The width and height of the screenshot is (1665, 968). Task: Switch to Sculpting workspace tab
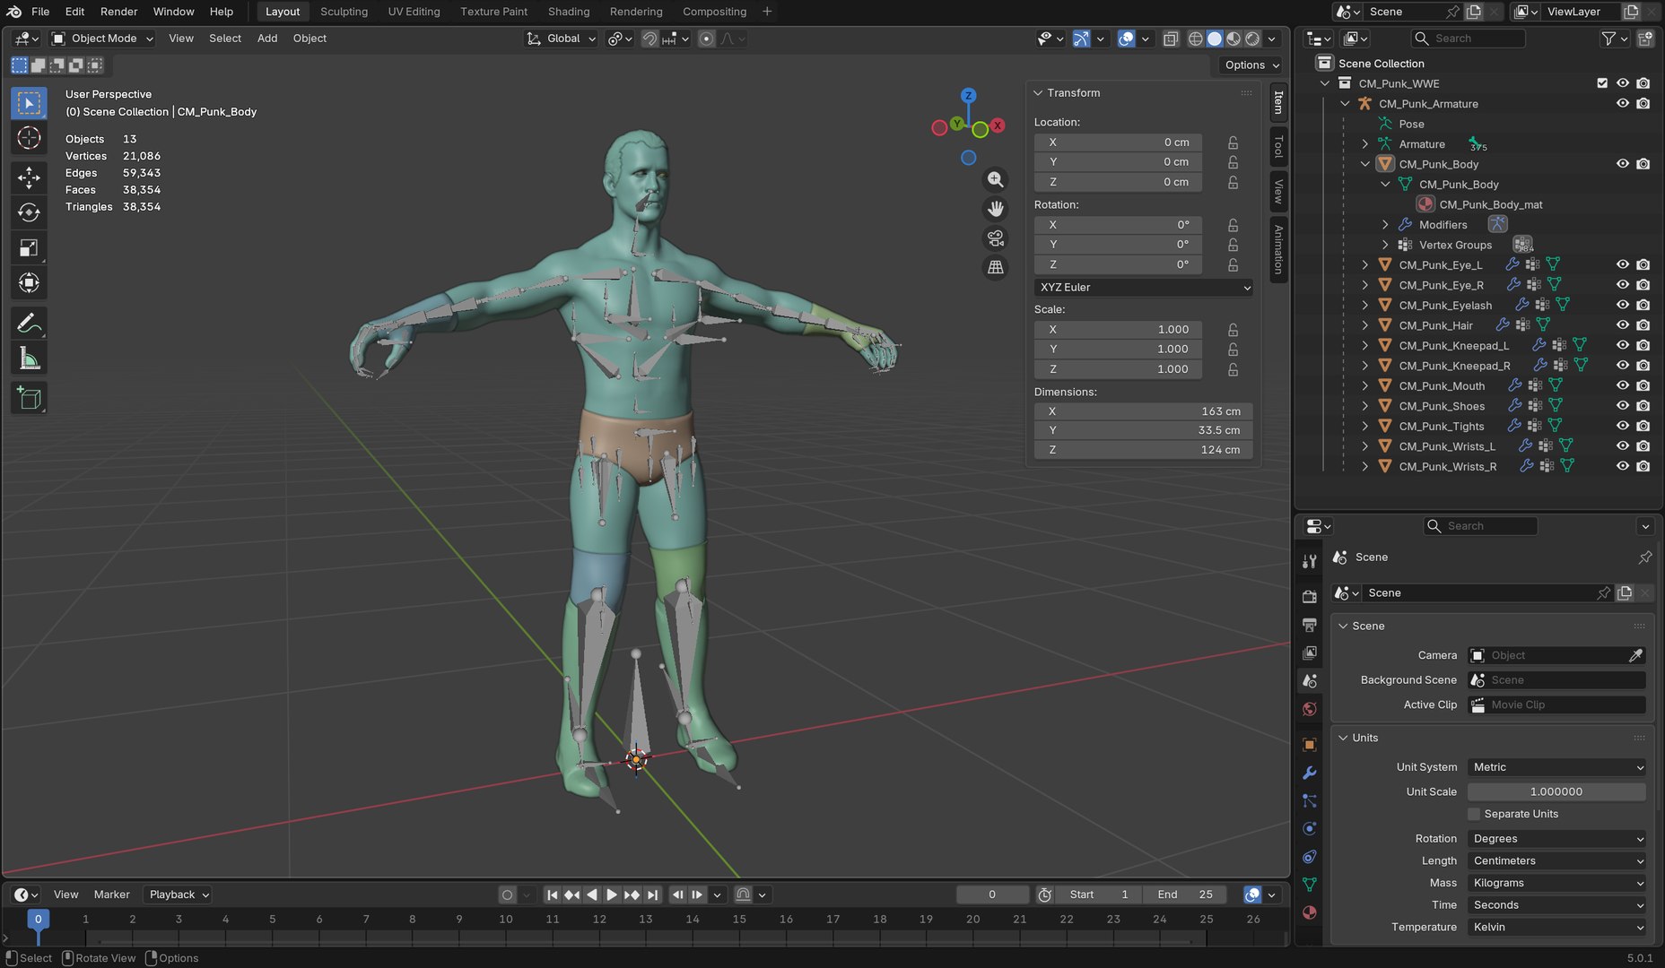point(344,12)
